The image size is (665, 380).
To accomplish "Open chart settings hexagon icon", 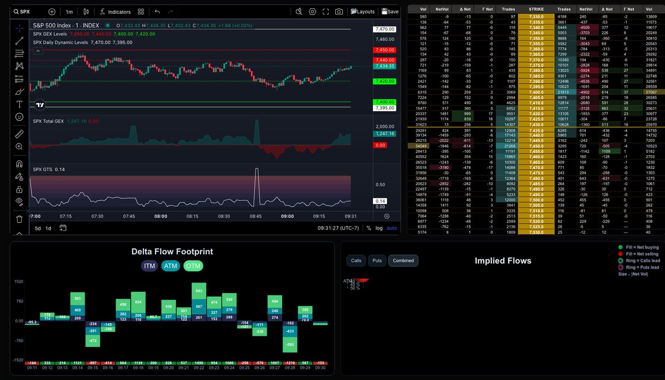I will (313, 12).
